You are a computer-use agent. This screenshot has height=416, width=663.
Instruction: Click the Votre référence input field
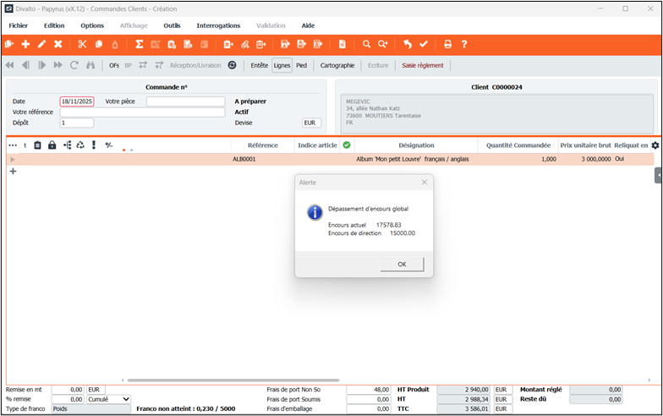point(142,112)
